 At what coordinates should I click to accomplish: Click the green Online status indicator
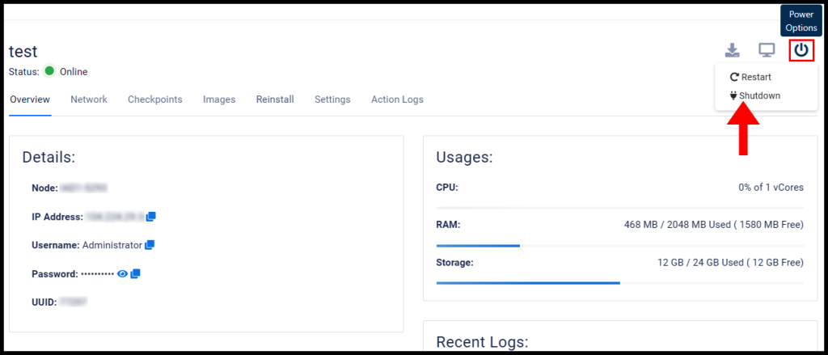click(x=49, y=71)
